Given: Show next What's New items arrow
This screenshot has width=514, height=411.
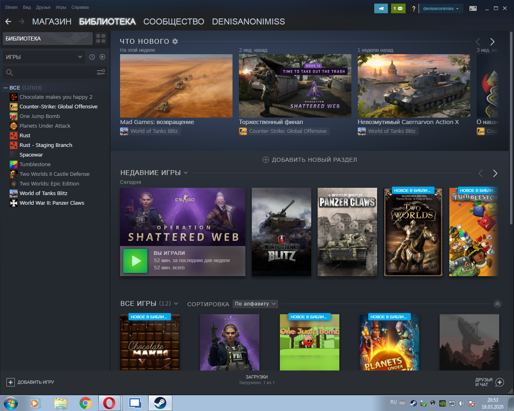Looking at the screenshot, I should click(x=492, y=42).
